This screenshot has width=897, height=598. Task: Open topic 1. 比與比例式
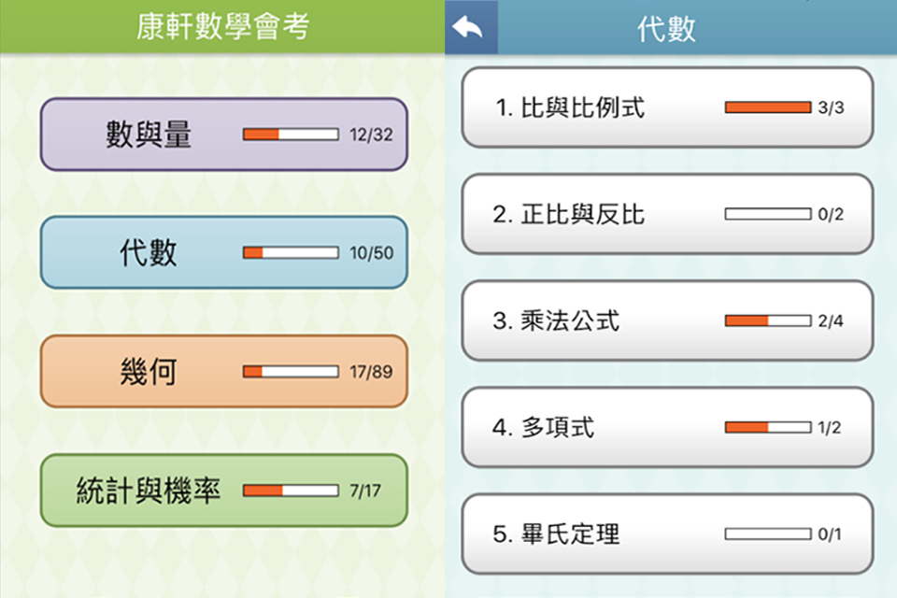pos(667,107)
